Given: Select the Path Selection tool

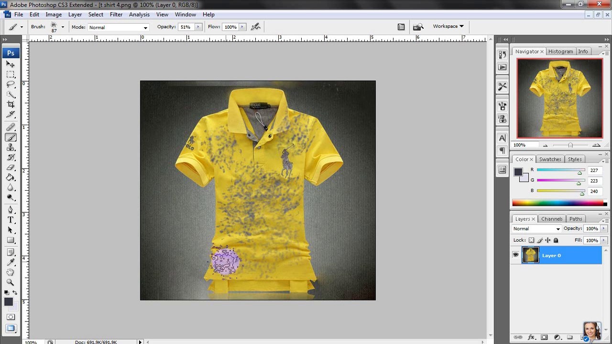Looking at the screenshot, I should (x=11, y=230).
